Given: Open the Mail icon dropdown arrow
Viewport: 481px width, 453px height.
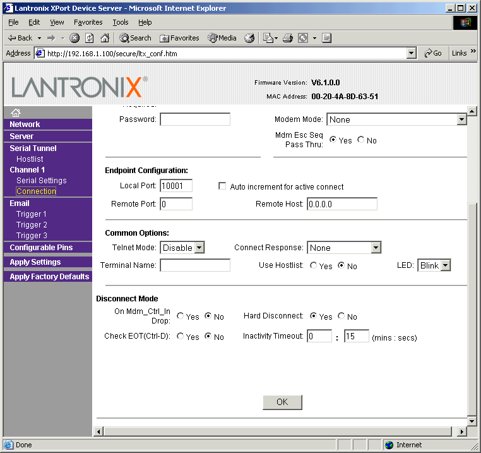Looking at the screenshot, I should [276, 39].
